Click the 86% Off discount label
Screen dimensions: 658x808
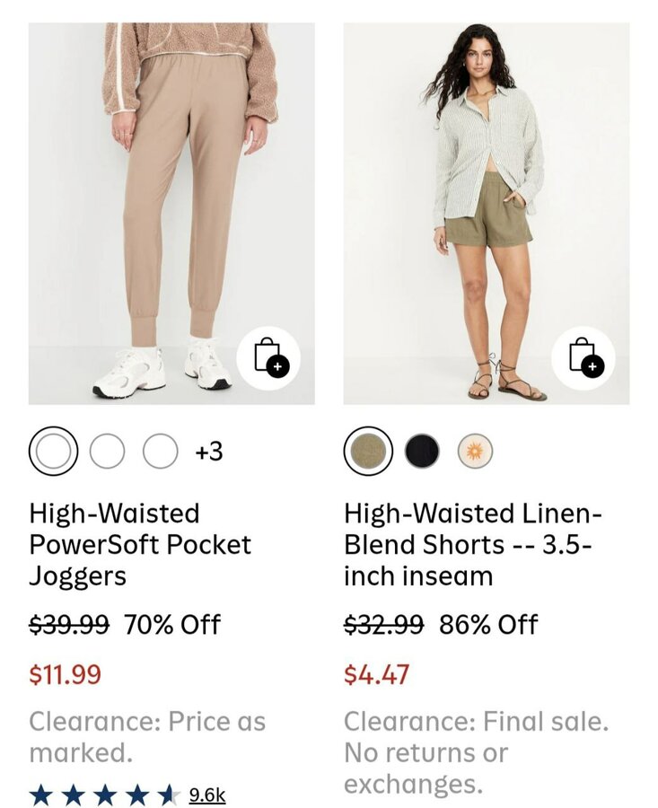click(x=488, y=624)
